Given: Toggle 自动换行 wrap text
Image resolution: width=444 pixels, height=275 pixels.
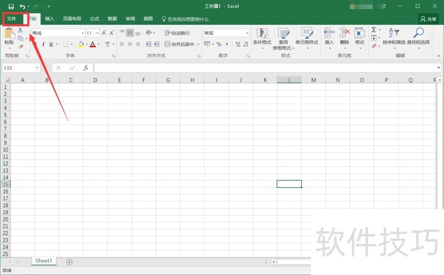Looking at the screenshot, I should tap(178, 33).
